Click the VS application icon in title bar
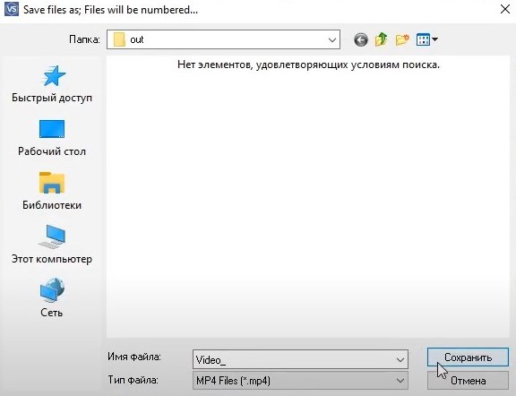 pos(12,10)
